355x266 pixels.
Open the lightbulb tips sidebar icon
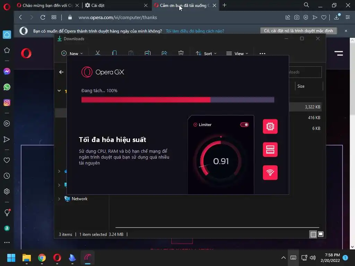click(7, 212)
